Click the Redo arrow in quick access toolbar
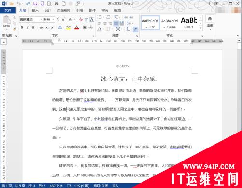Viewport: 242px width, 188px height. coord(28,3)
